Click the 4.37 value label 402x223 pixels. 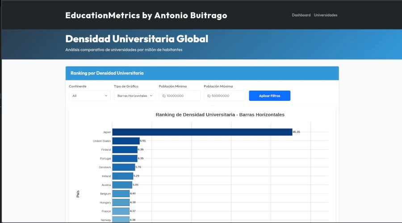[133, 211]
